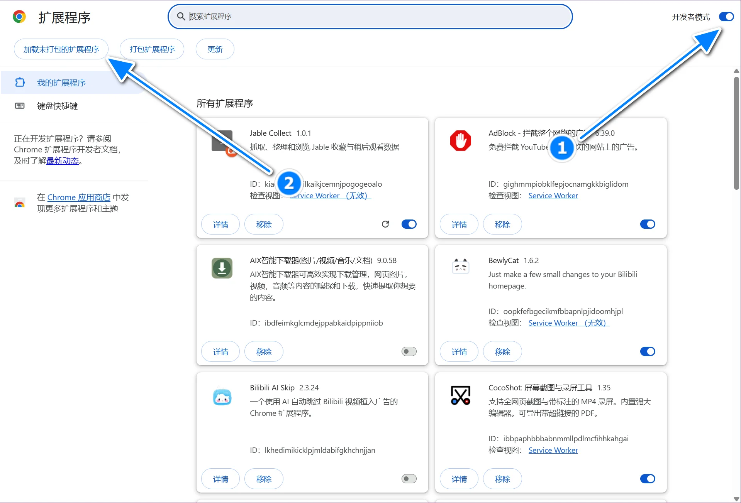Click the AdBlock red hand icon
Image resolution: width=741 pixels, height=503 pixels.
pyautogui.click(x=460, y=140)
